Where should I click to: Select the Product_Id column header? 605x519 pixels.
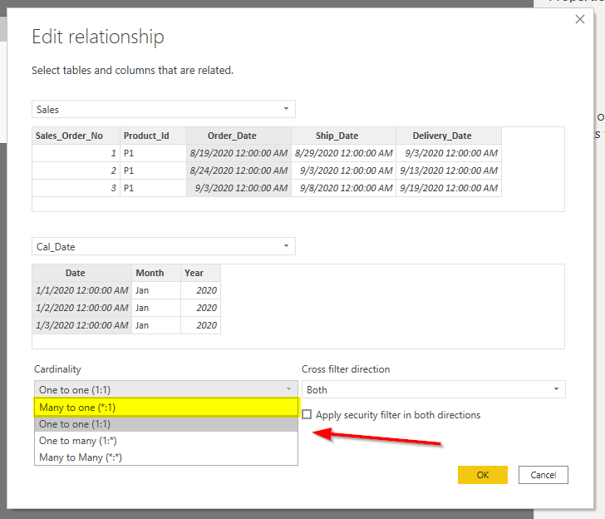[x=153, y=136]
